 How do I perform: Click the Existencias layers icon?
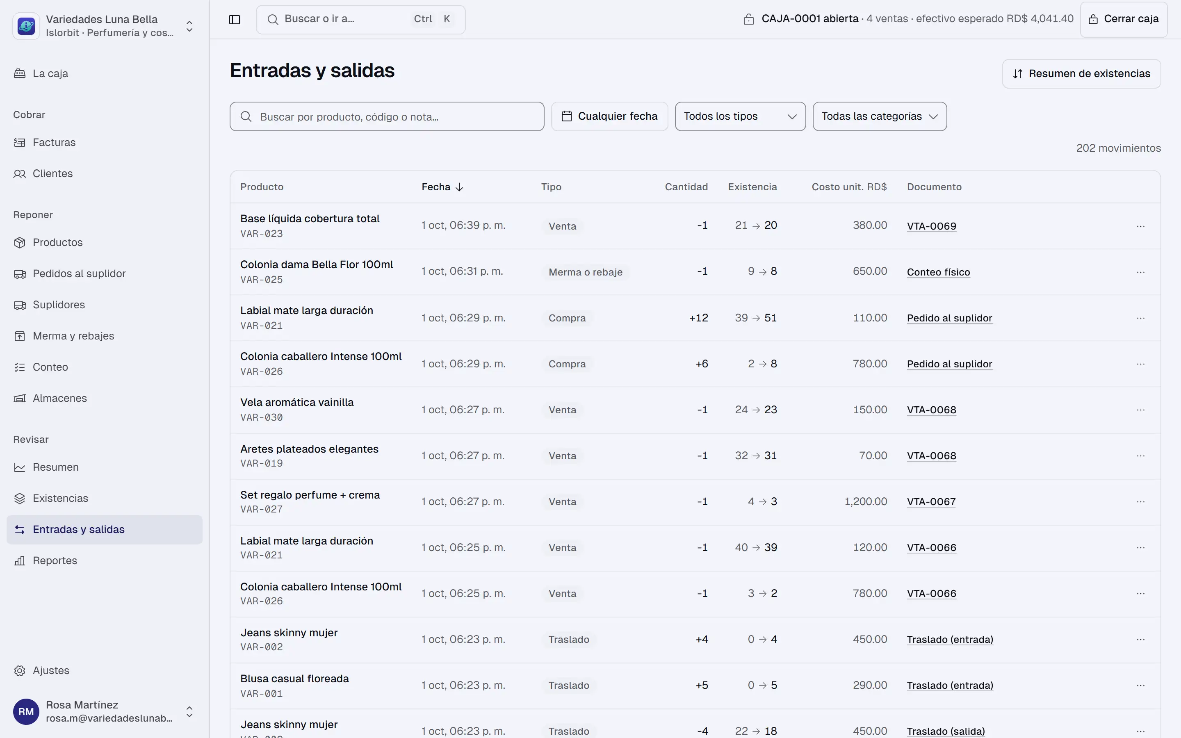[20, 499]
